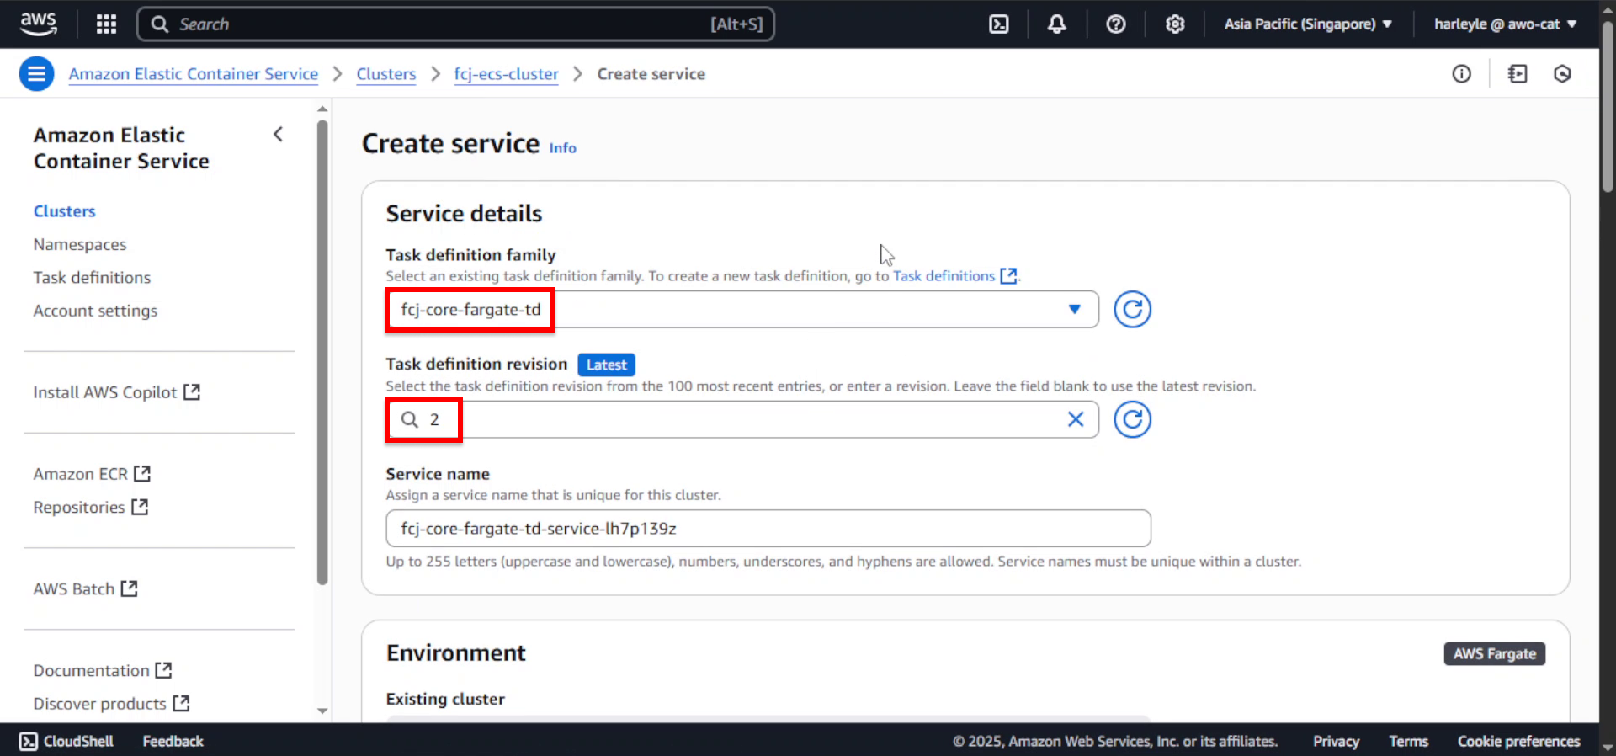
Task: Follow the fcj-ecs-cluster breadcrumb link
Action: pyautogui.click(x=506, y=74)
